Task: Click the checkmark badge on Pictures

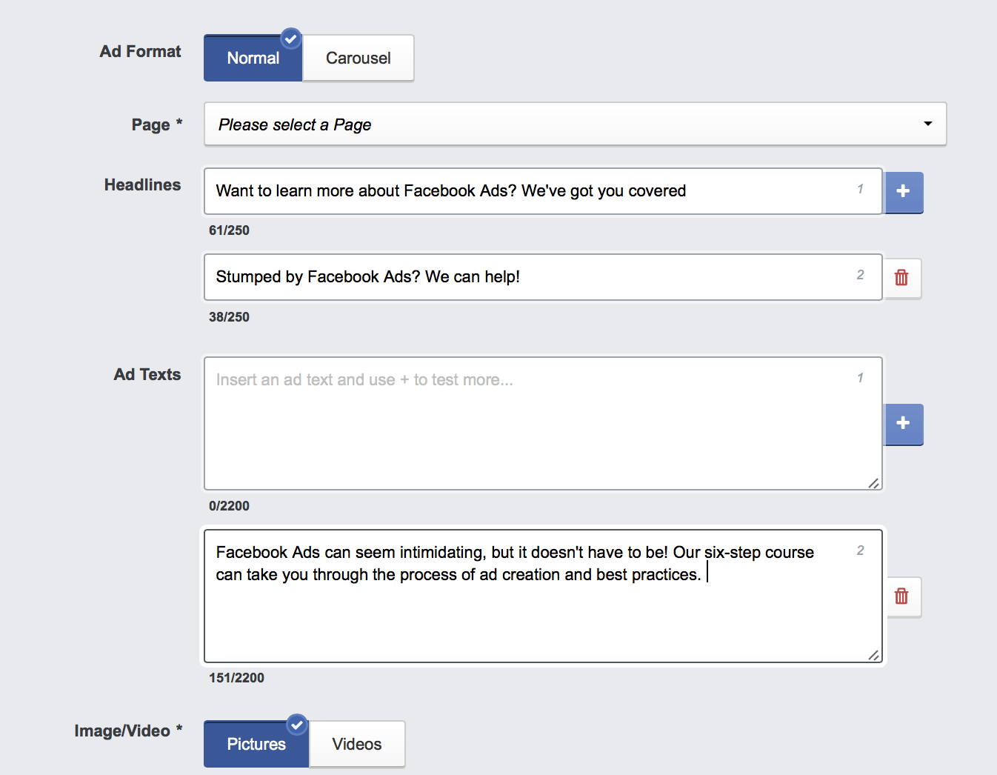Action: 296,725
